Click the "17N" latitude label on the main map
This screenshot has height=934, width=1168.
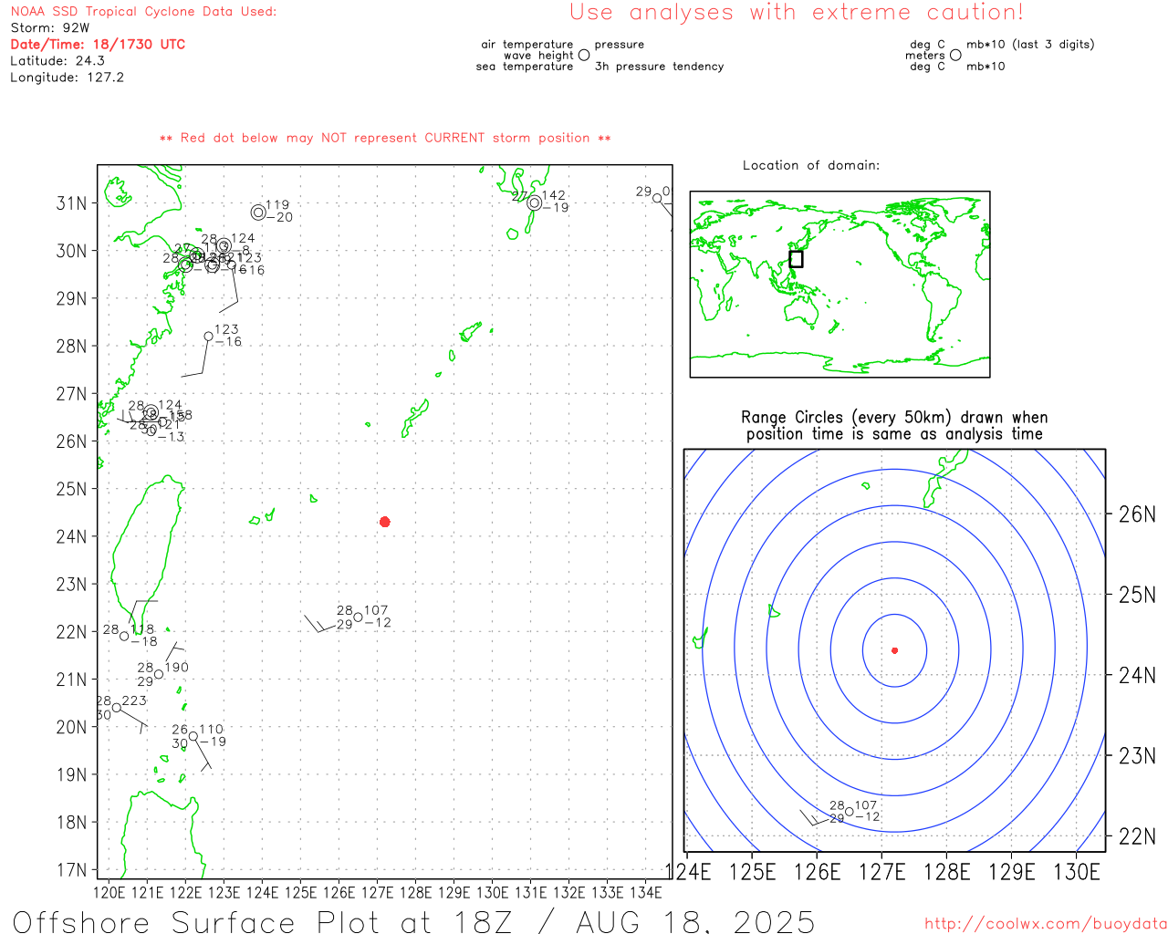(72, 870)
